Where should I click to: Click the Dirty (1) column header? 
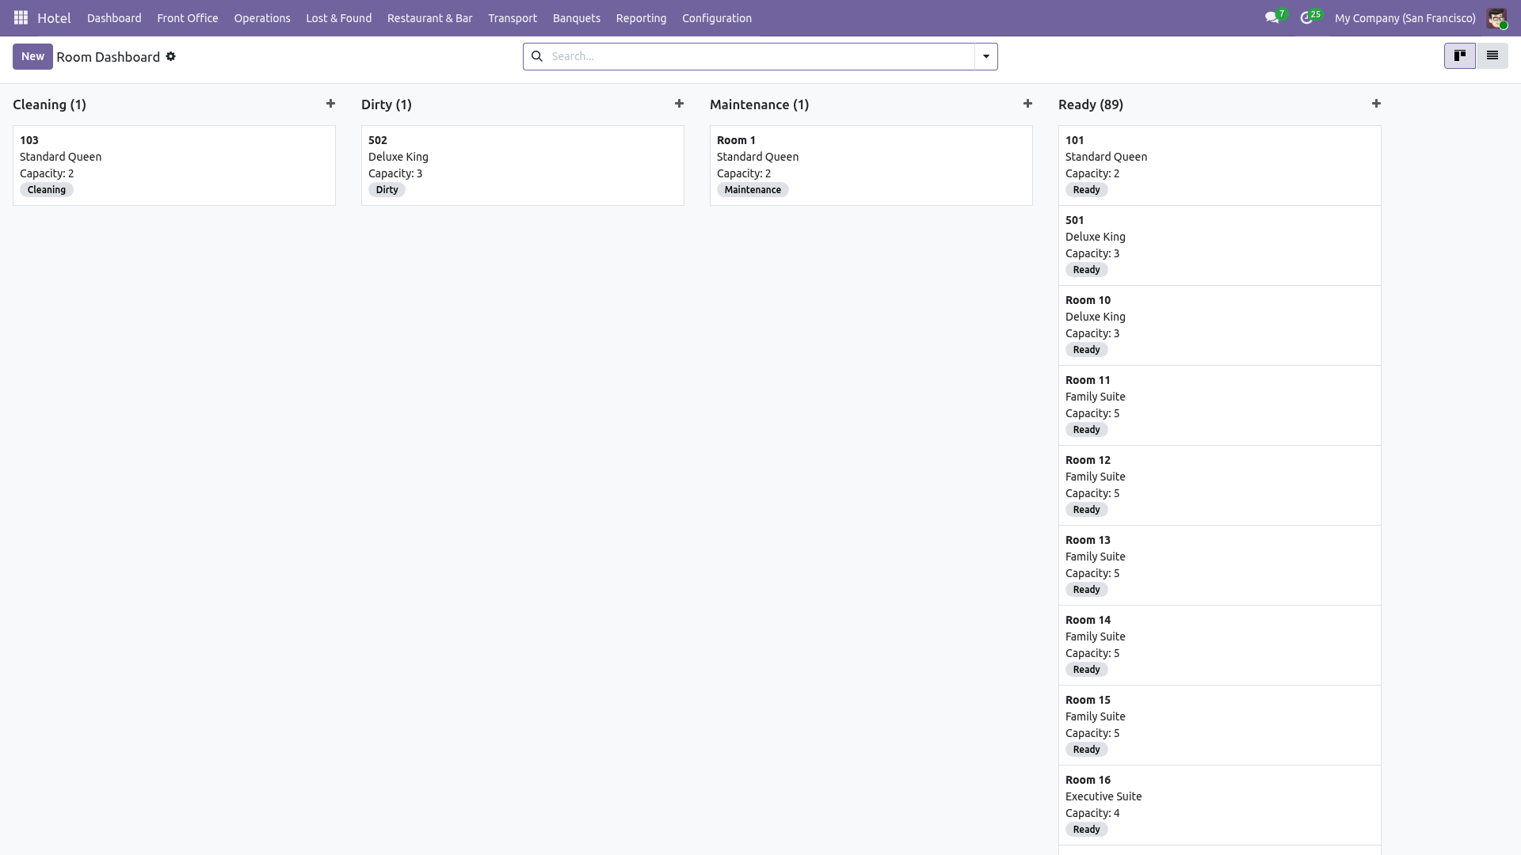pyautogui.click(x=387, y=104)
